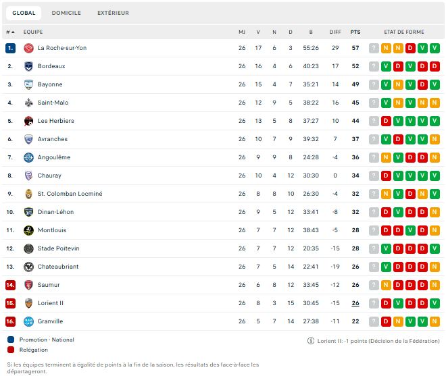Image resolution: width=446 pixels, height=376 pixels.
Task: Click the Montlouis club logo
Action: [29, 230]
